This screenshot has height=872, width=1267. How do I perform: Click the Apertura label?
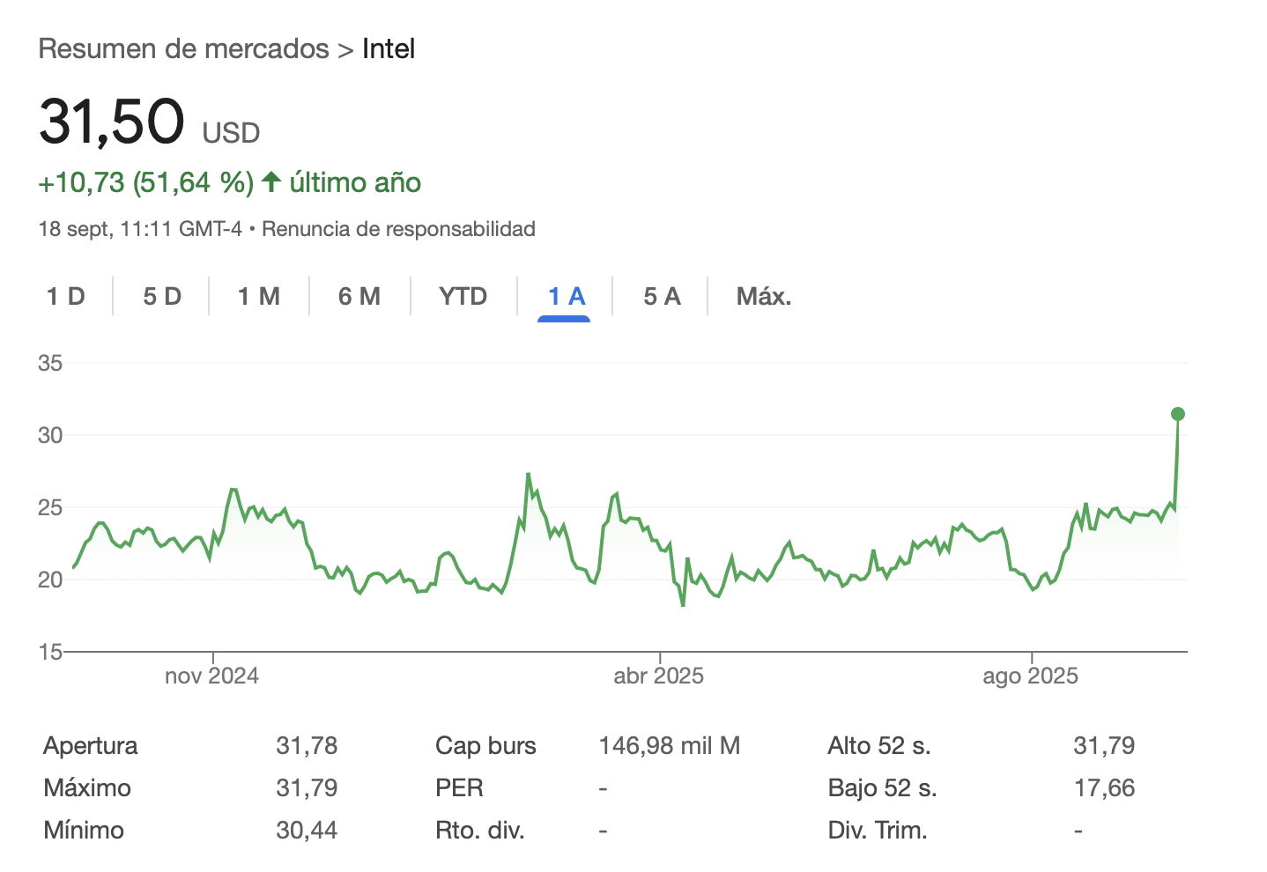point(91,746)
